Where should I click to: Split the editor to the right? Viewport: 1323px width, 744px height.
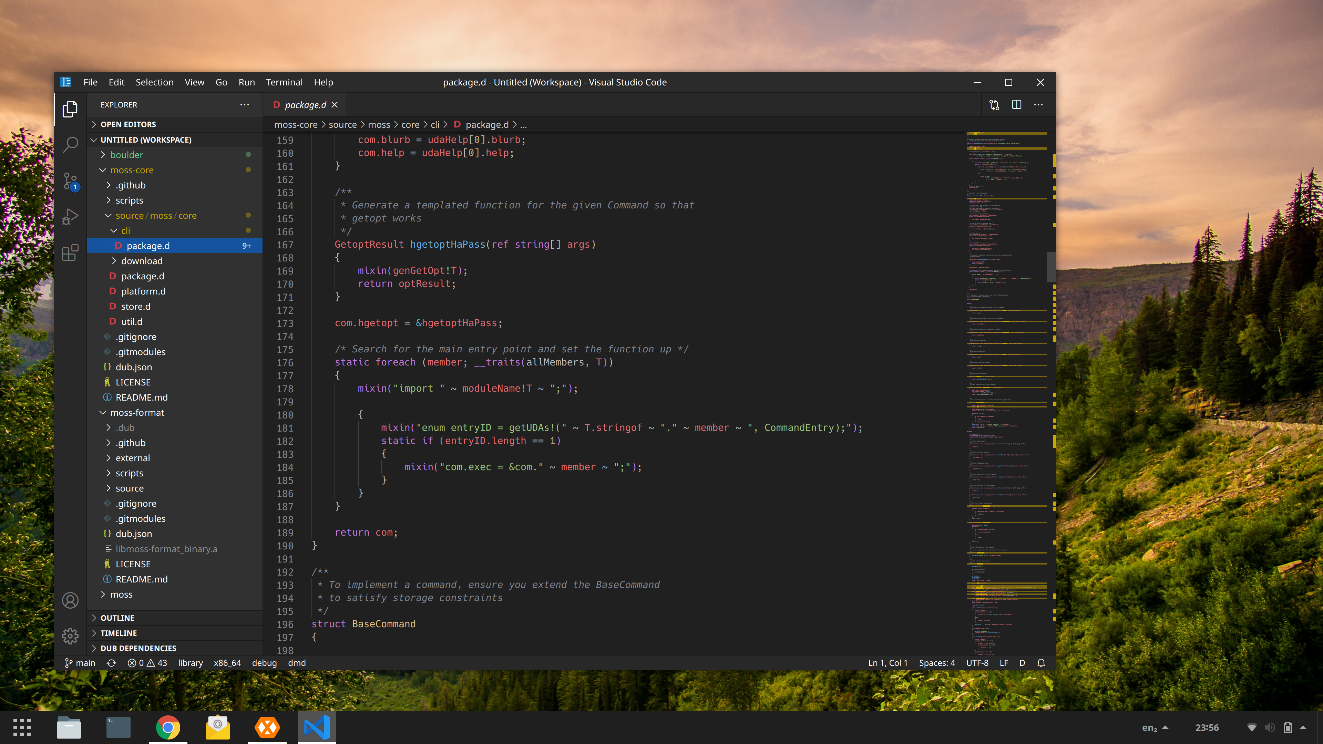pos(1016,105)
